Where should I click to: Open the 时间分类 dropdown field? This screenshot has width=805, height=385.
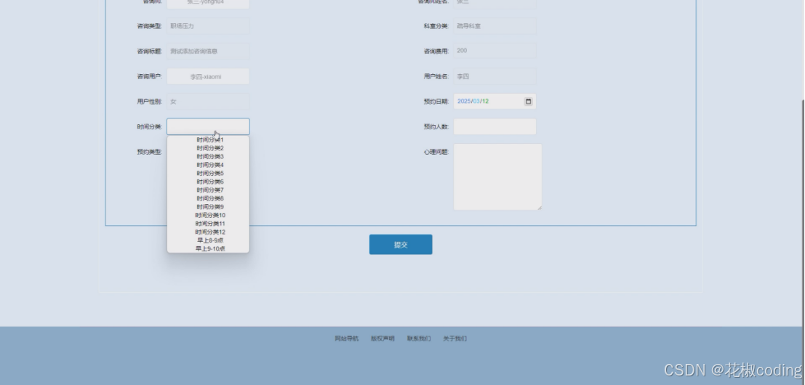(x=208, y=126)
